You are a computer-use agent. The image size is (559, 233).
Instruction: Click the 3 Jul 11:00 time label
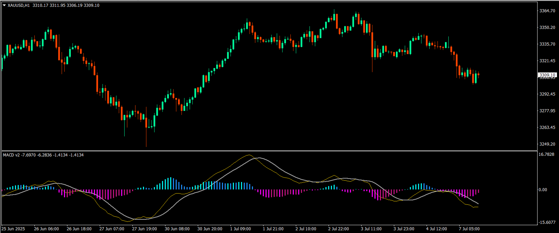tap(371, 229)
